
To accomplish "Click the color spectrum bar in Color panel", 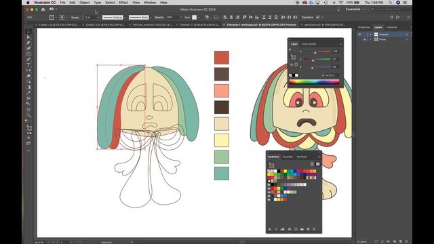I will (x=314, y=81).
